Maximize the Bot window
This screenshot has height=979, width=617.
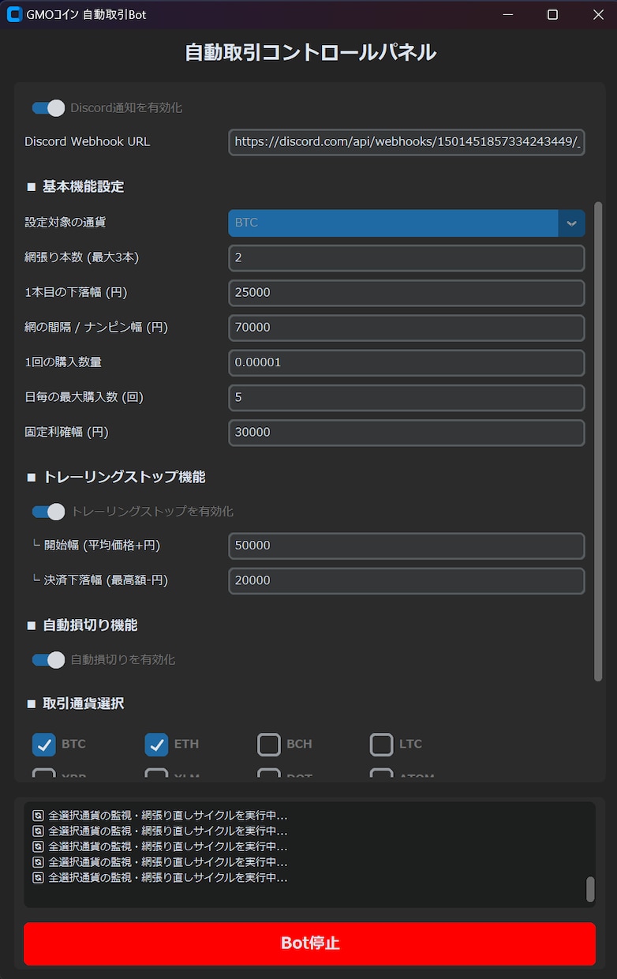click(552, 14)
